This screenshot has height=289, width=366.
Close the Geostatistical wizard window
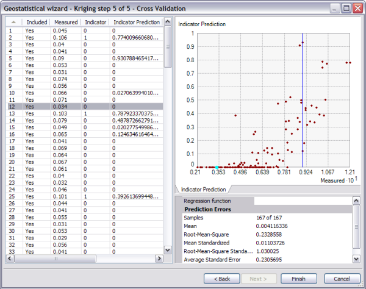[x=357, y=9]
